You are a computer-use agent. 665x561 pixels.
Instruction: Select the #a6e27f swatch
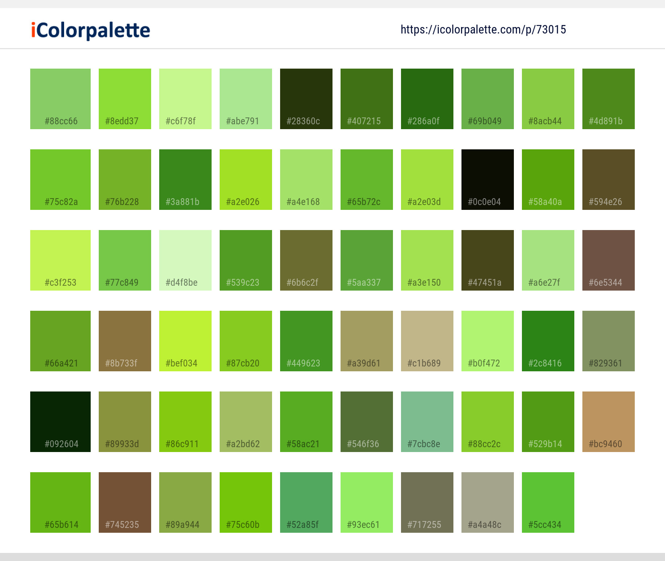[548, 260]
